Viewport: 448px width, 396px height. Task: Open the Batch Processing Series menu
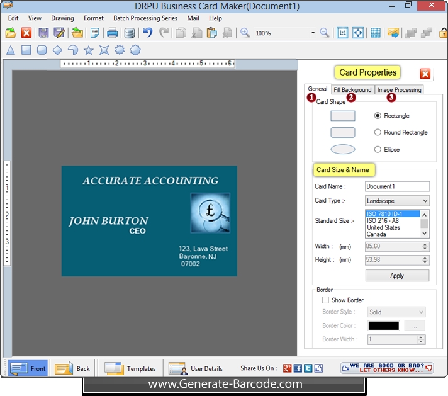click(x=145, y=18)
